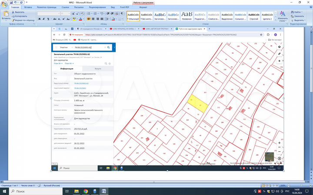This screenshot has height=195, width=313.
Task: Open Chrome from the Windows taskbar
Action: tap(86, 191)
